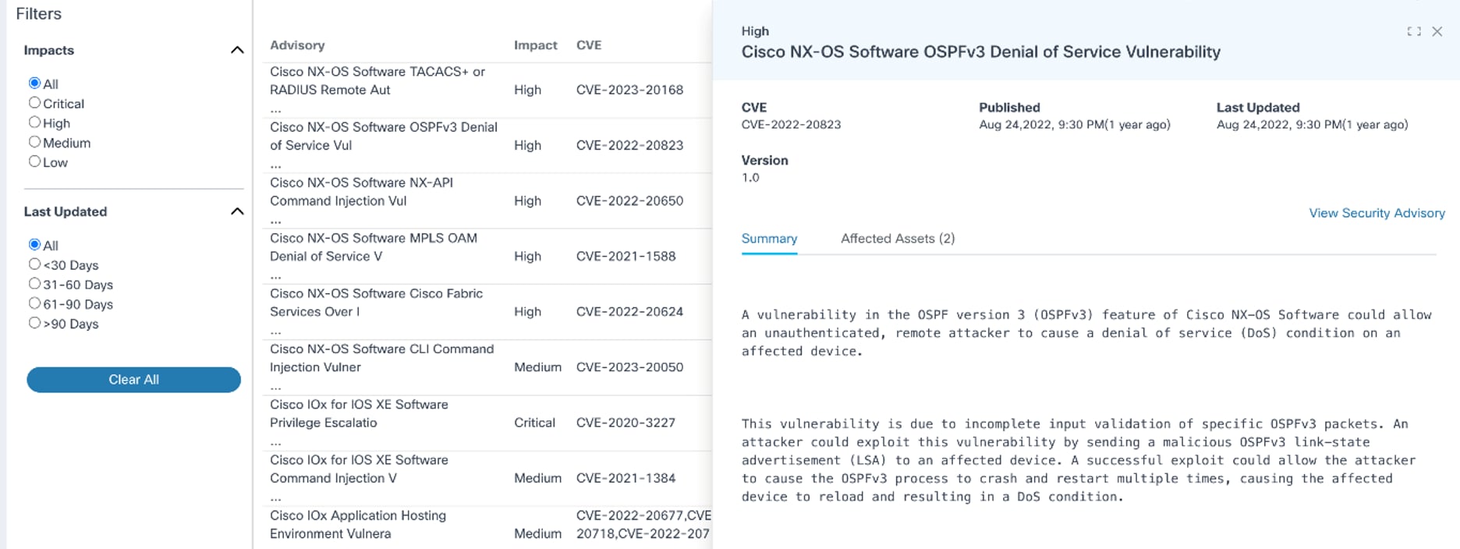This screenshot has height=549, width=1460.
Task: Collapse the Last Updated filter section
Action: coord(237,212)
